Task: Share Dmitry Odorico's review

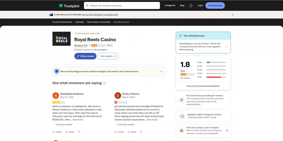Action: click(x=132, y=132)
